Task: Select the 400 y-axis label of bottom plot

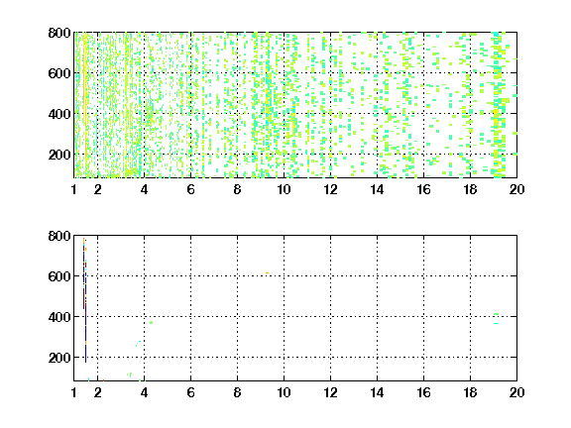Action: [x=59, y=317]
